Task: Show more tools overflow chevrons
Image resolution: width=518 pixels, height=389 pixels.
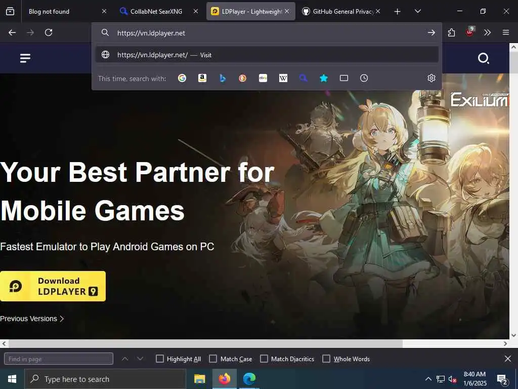Action: point(487,32)
